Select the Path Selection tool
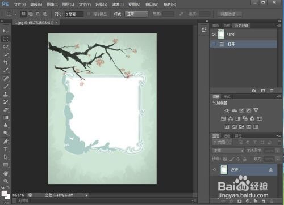 pos(6,157)
